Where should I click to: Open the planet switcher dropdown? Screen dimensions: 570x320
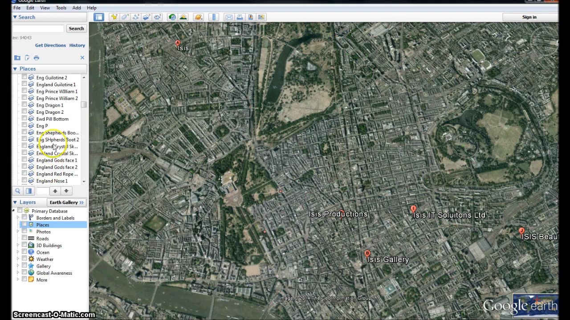[199, 17]
